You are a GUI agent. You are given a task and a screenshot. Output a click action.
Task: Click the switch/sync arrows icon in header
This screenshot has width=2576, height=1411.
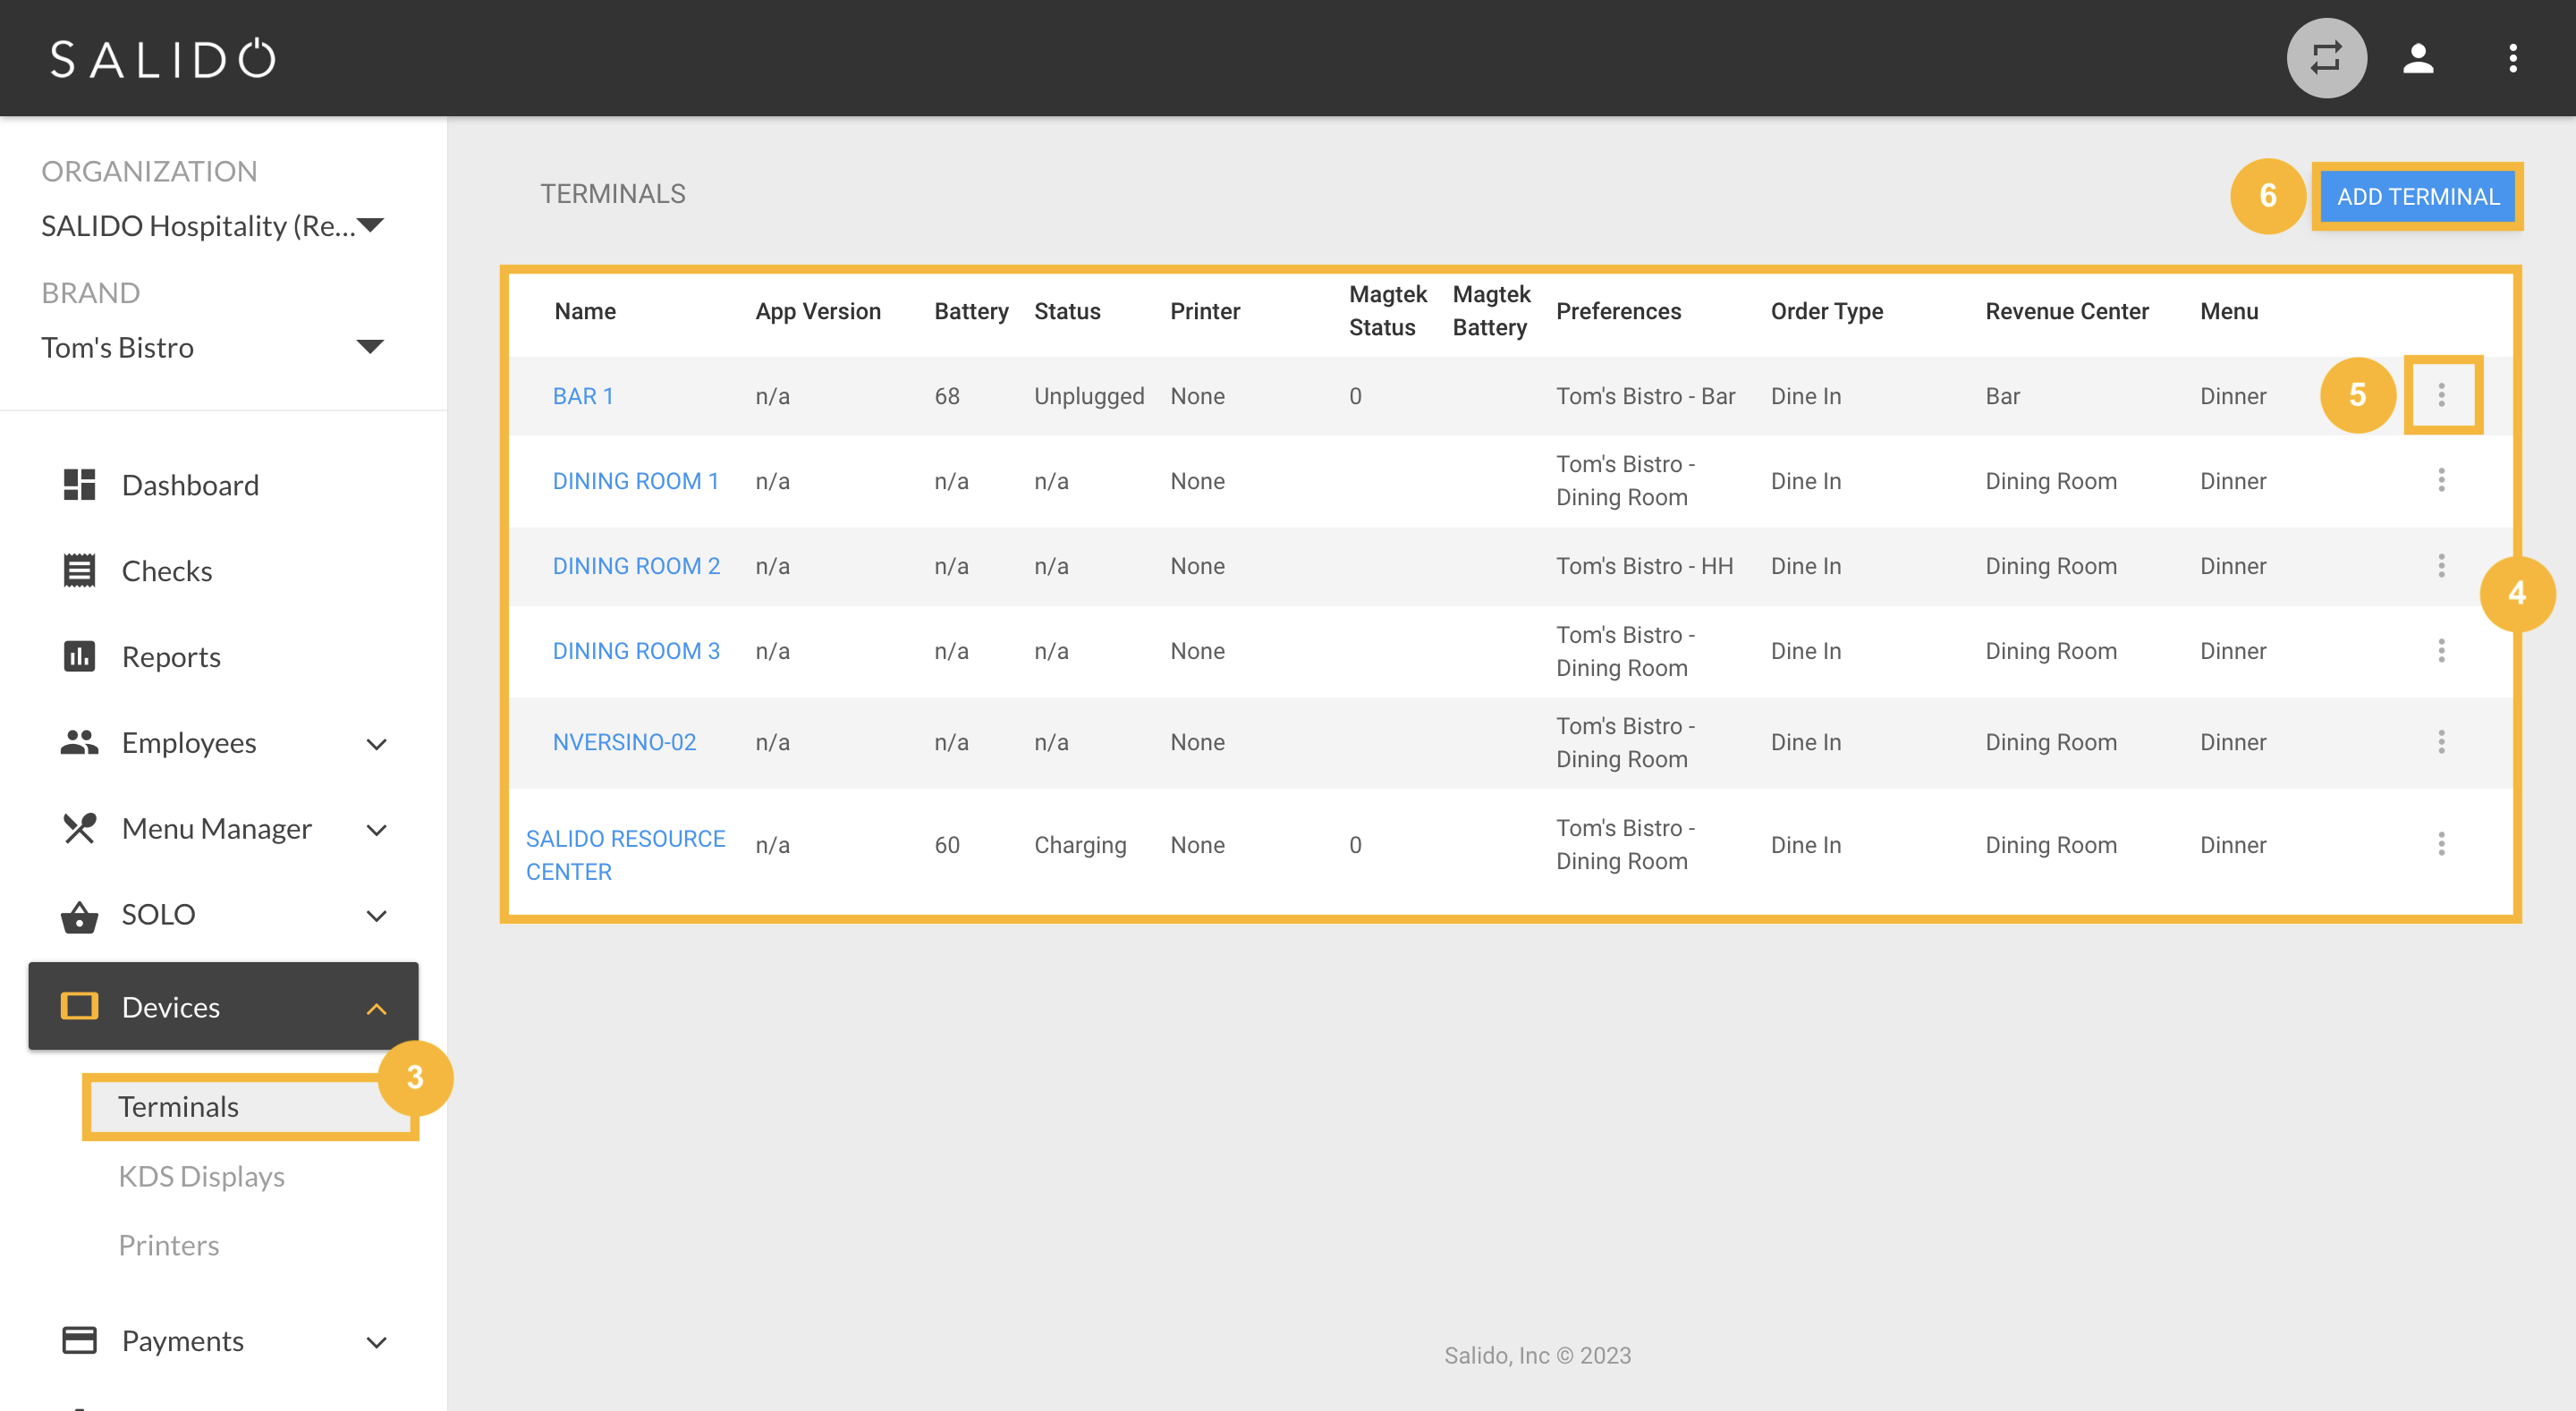coord(2326,58)
